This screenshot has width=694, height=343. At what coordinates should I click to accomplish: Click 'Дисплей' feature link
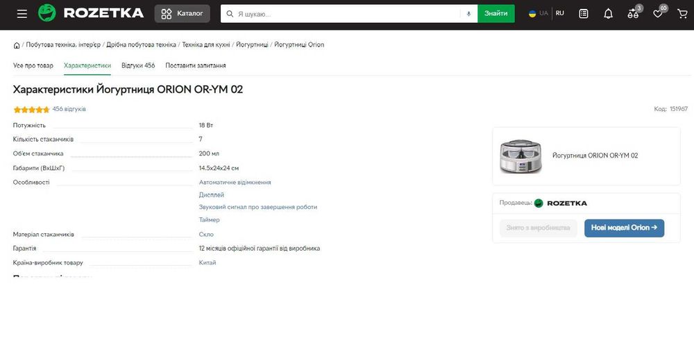click(212, 194)
